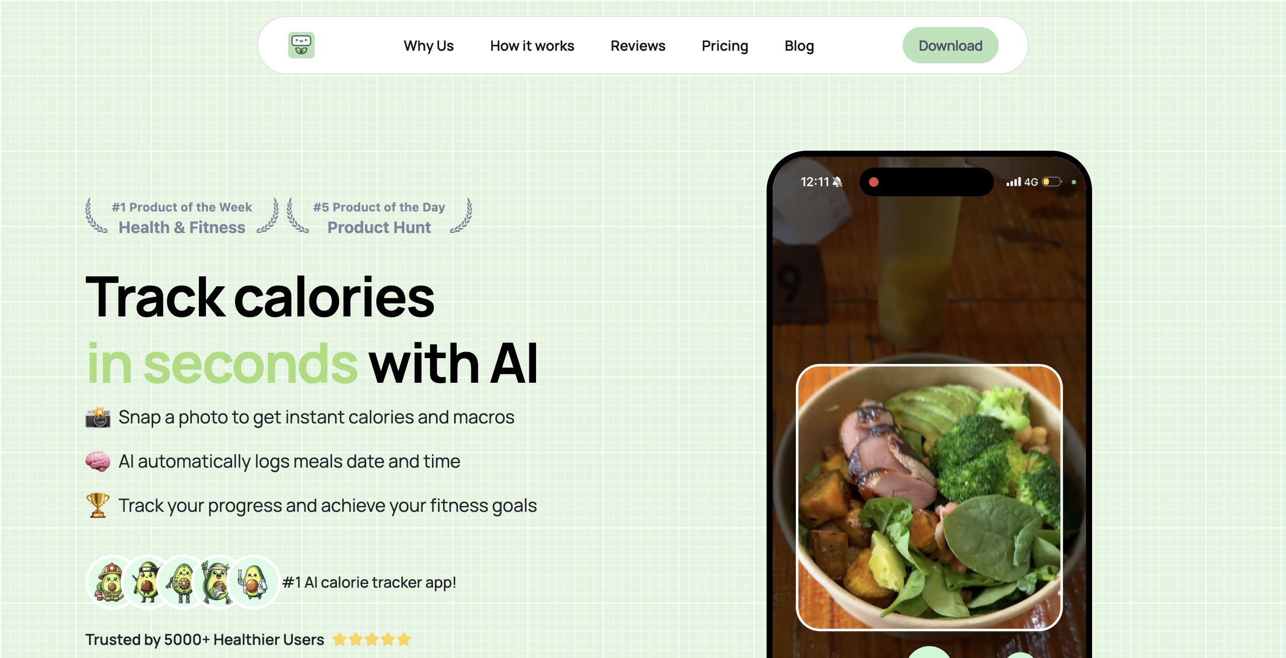The height and width of the screenshot is (658, 1286).
Task: Select the firefighter avocado avatar
Action: click(112, 582)
